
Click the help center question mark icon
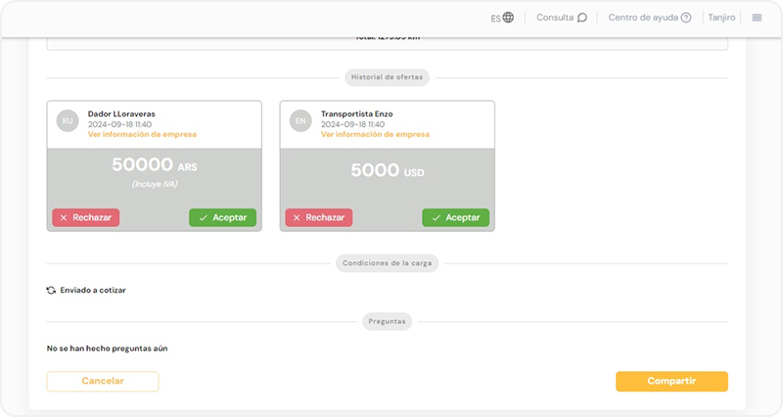pos(686,18)
